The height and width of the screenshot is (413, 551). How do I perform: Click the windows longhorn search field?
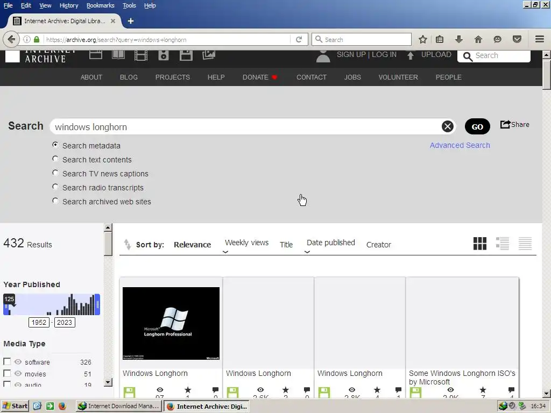[246, 126]
